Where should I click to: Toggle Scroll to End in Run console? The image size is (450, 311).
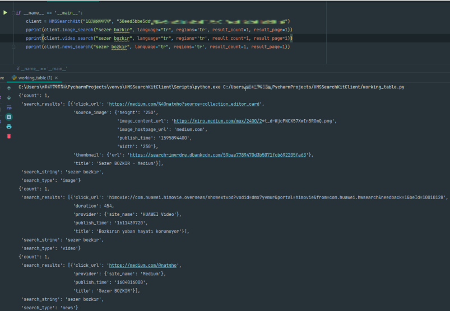(9, 117)
